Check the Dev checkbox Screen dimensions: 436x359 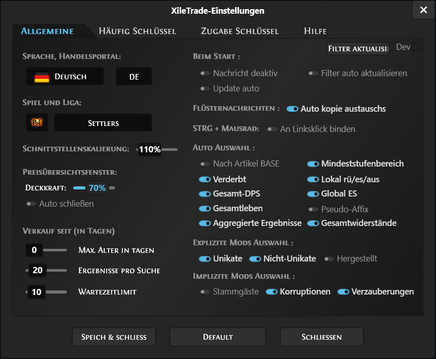(x=416, y=47)
